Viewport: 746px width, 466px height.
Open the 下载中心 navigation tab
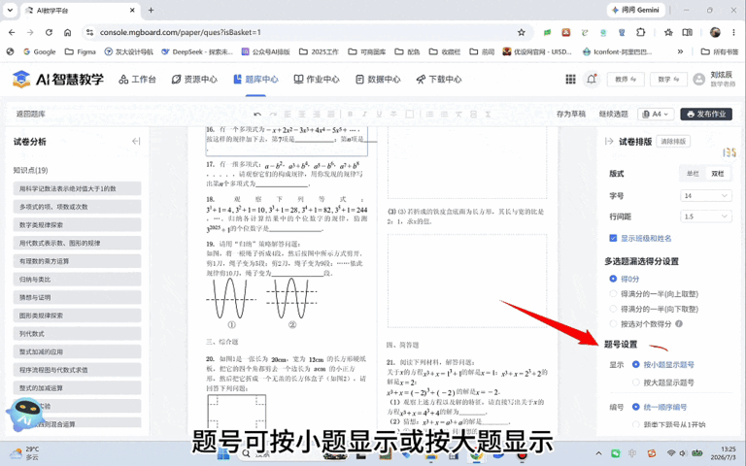pos(439,80)
